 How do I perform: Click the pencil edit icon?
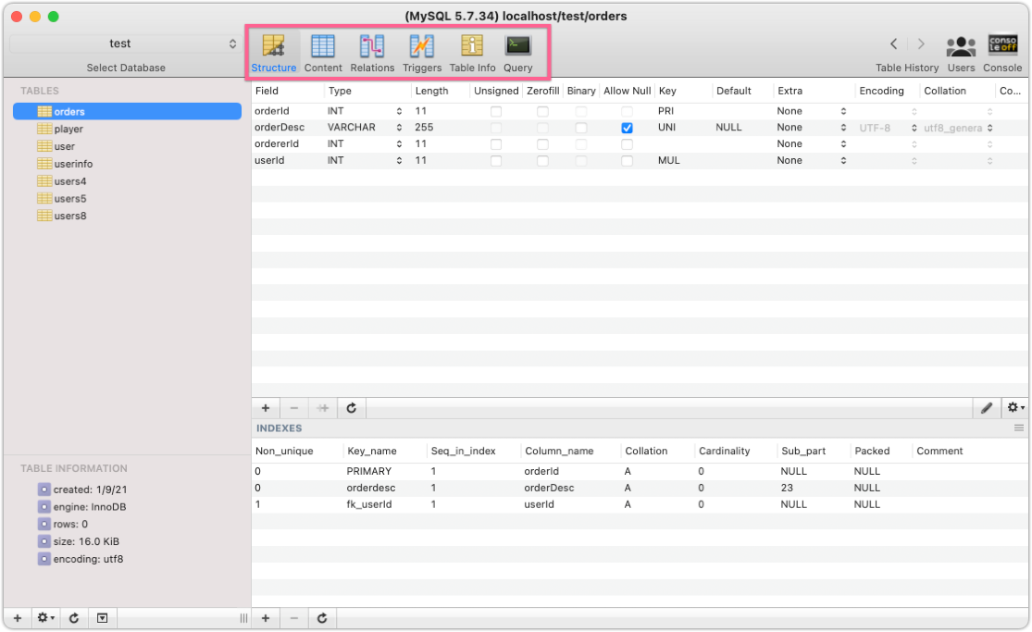pos(987,408)
